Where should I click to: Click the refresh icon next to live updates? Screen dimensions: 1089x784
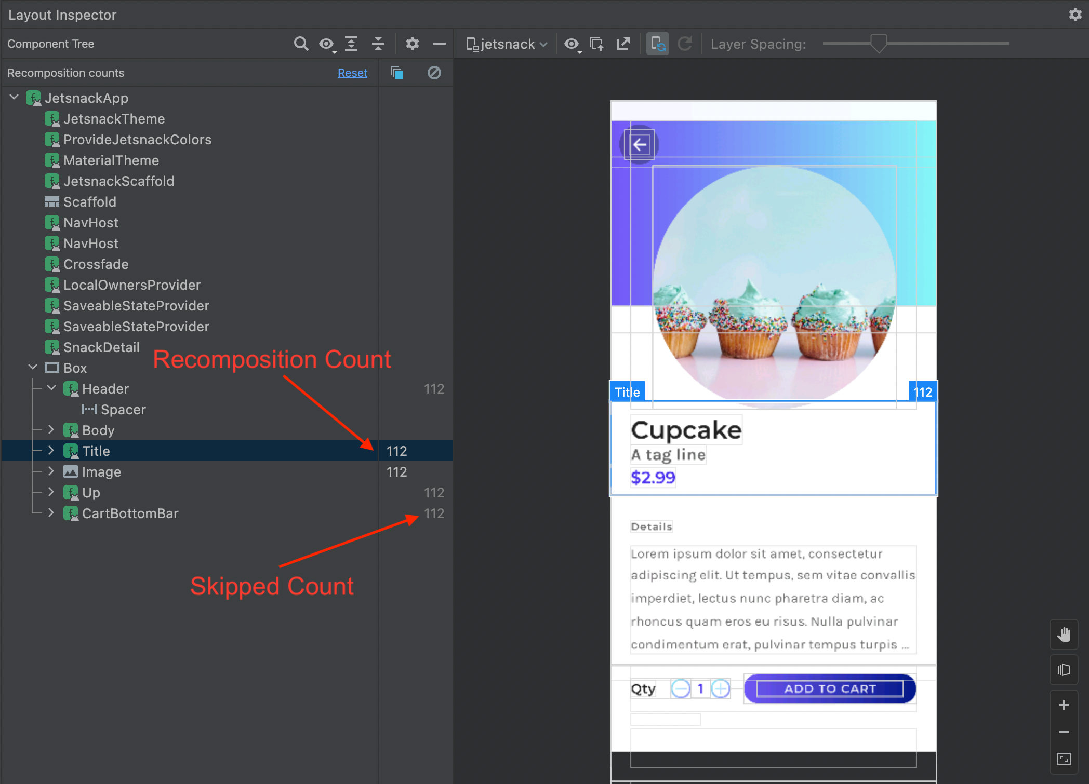tap(686, 44)
